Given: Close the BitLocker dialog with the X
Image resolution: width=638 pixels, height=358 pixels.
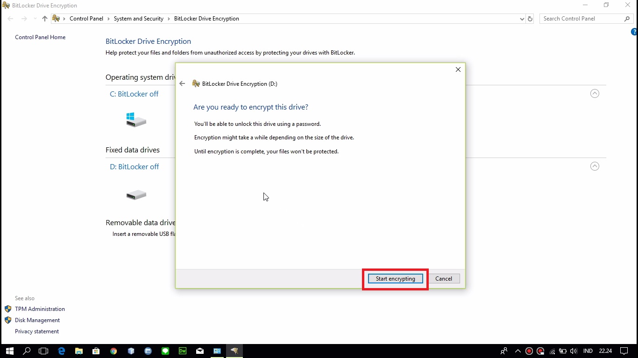Looking at the screenshot, I should pyautogui.click(x=458, y=69).
